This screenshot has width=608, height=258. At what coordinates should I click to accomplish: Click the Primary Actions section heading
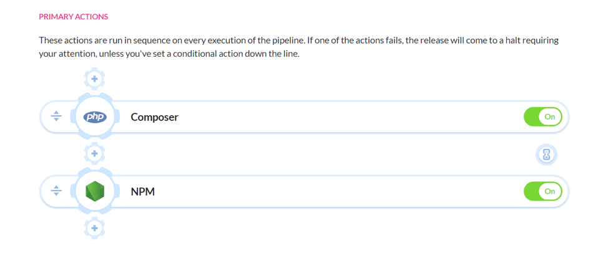click(x=73, y=17)
